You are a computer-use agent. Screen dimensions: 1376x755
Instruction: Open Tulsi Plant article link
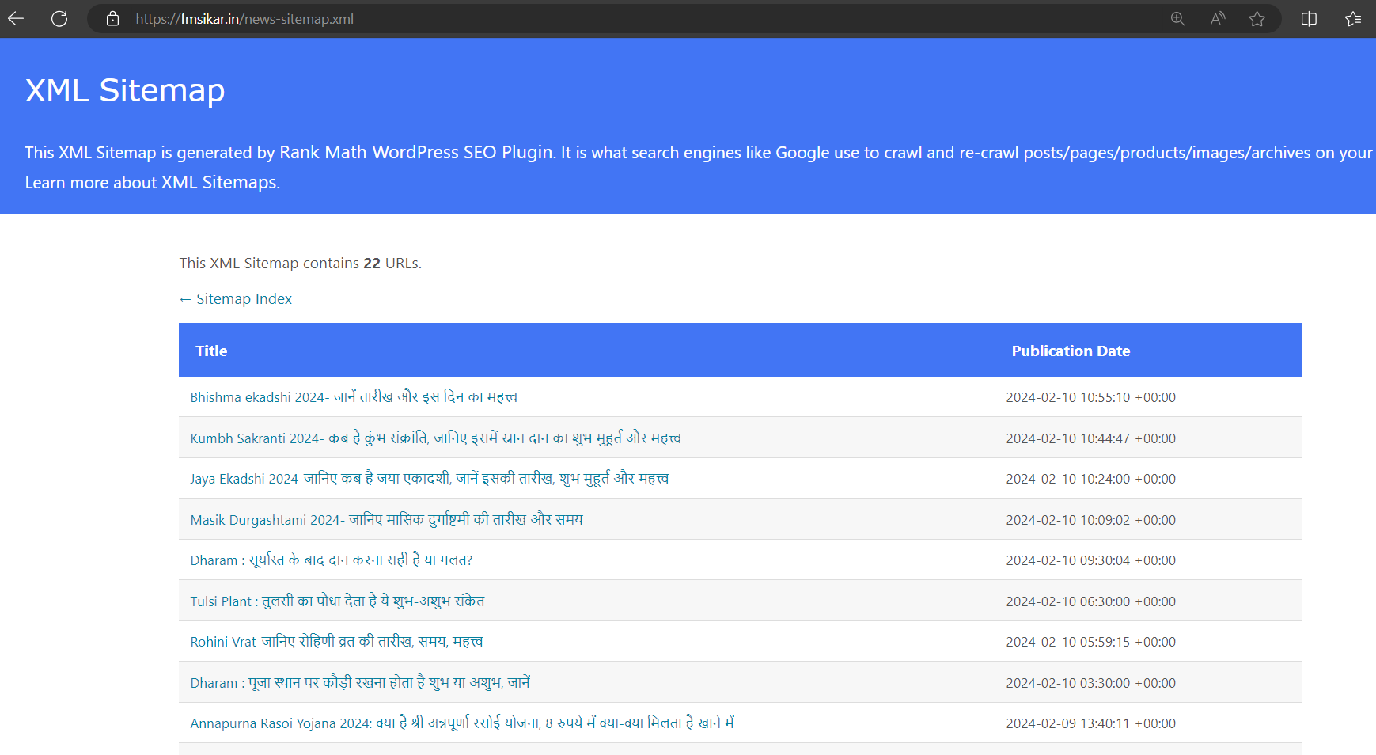(337, 601)
